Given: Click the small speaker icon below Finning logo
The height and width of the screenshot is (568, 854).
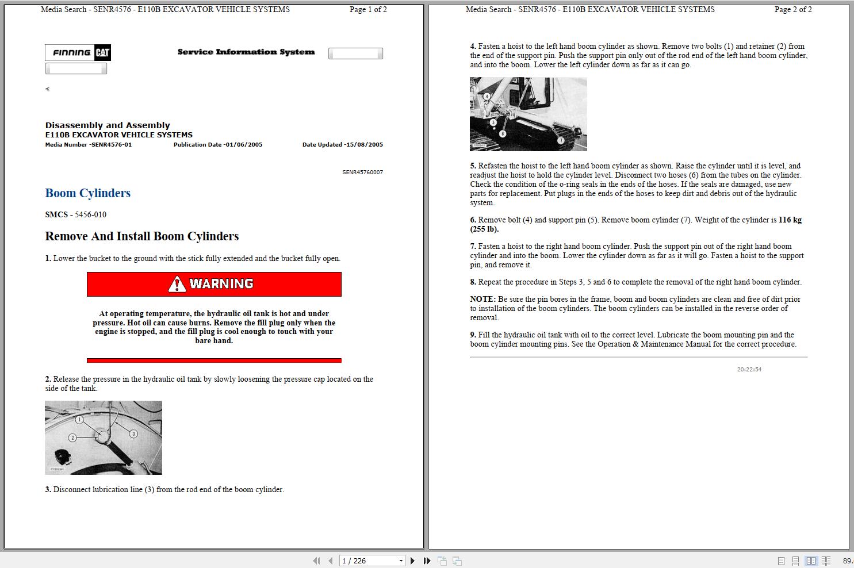Looking at the screenshot, I should coord(47,89).
